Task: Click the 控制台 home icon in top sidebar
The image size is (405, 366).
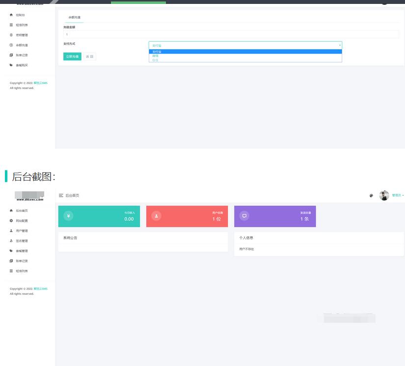Action: pyautogui.click(x=11, y=15)
